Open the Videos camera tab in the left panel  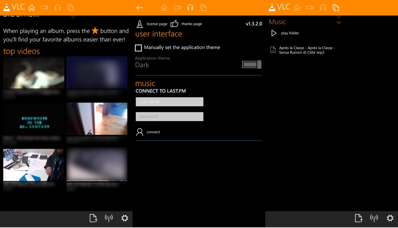click(x=45, y=8)
